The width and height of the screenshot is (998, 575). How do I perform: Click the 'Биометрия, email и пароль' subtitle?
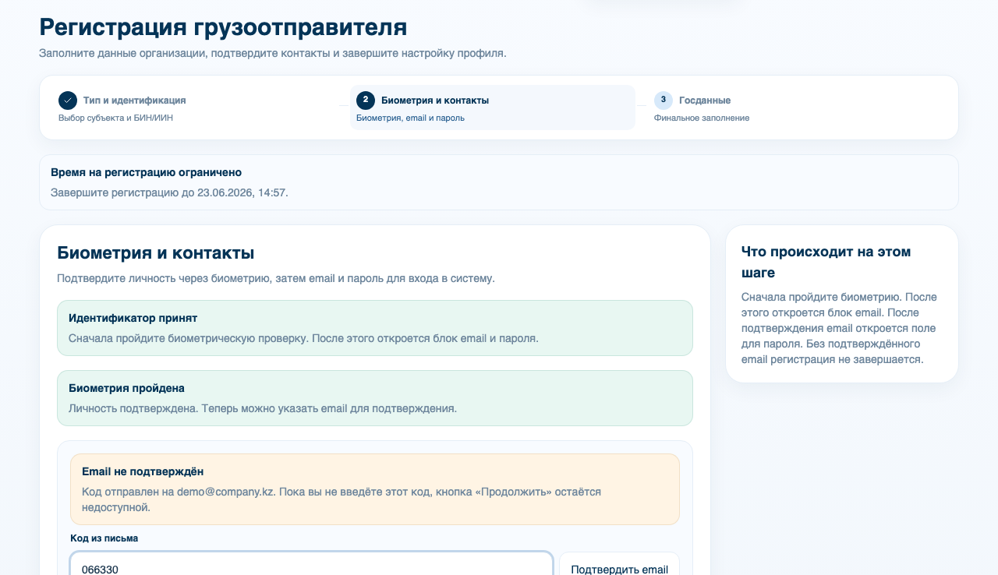point(410,118)
